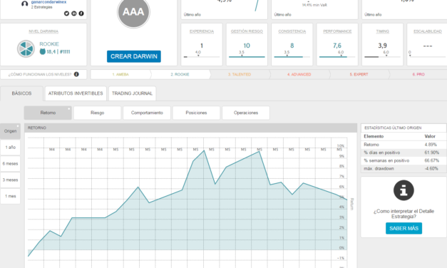The width and height of the screenshot is (447, 268).
Task: Click the TIMING attribute label
Action: (382, 31)
